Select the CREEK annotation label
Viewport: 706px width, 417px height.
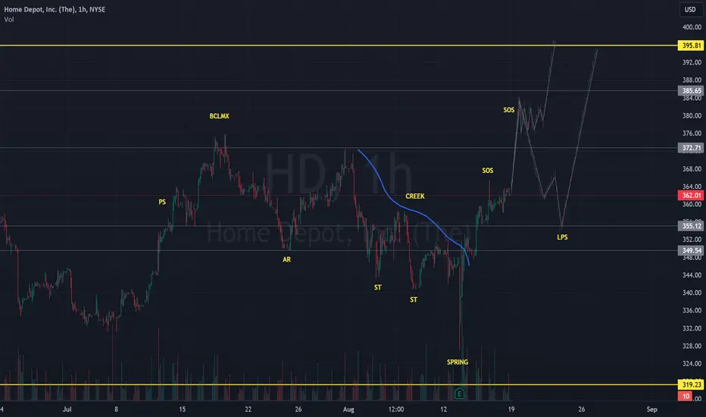point(414,196)
